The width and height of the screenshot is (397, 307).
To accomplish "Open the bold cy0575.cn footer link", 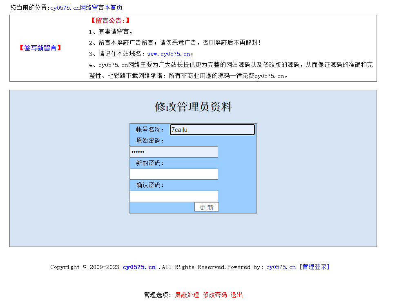I will point(139,267).
